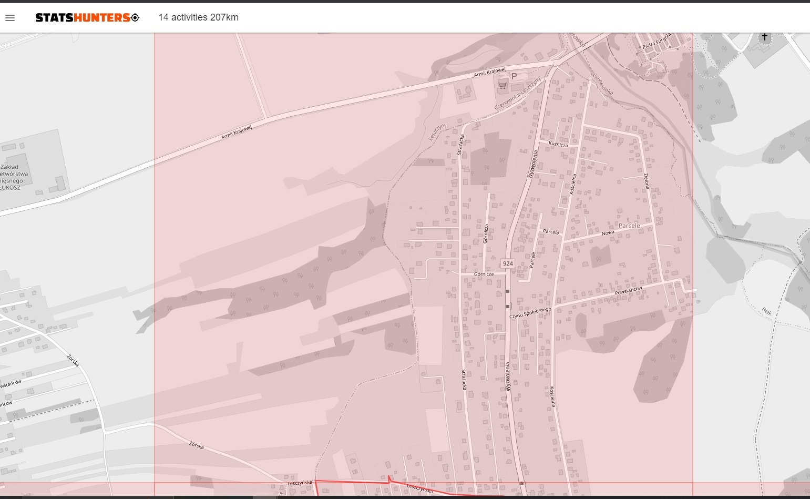810x499 pixels.
Task: Click the parking P icon on map
Action: tap(514, 76)
